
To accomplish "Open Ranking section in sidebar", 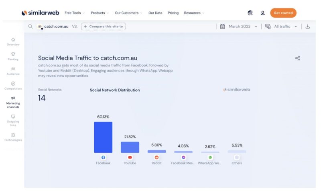I will [x=13, y=56].
